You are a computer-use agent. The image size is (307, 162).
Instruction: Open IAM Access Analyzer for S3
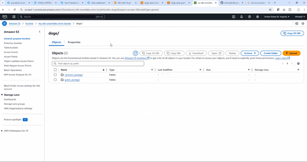17,75
